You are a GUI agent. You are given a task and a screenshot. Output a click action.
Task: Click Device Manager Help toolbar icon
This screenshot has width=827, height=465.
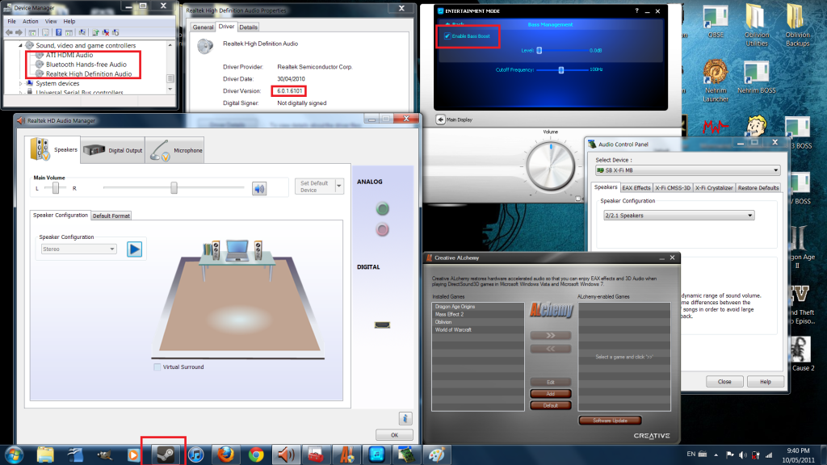[58, 32]
